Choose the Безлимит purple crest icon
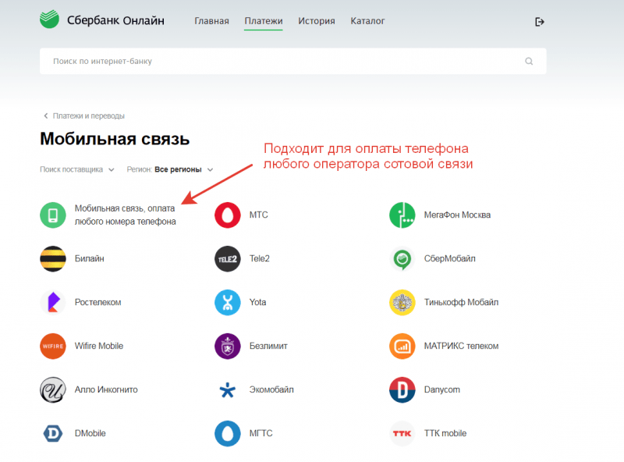Screen dimensions: 624x462 (x=228, y=346)
